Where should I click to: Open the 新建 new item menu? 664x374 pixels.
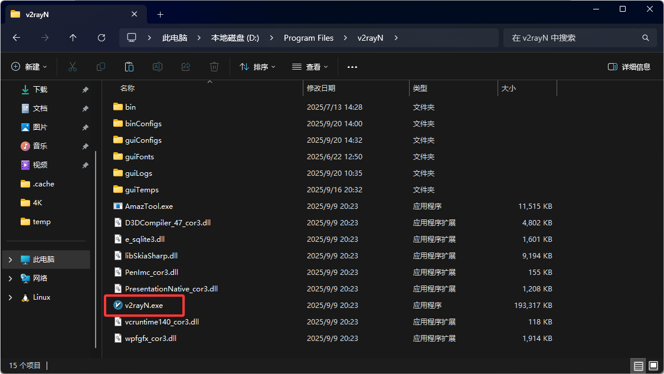pos(29,67)
